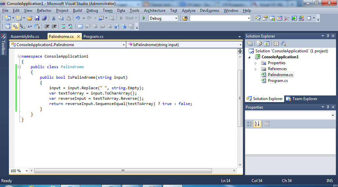Click the Open File folder icon
The height and width of the screenshot is (187, 338).
pos(30,18)
